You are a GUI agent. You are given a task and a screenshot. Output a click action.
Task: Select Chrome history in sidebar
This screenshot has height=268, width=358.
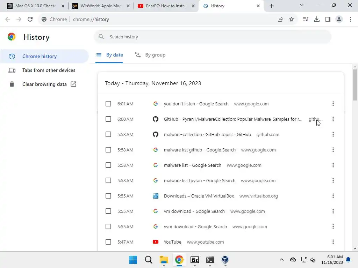44,56
